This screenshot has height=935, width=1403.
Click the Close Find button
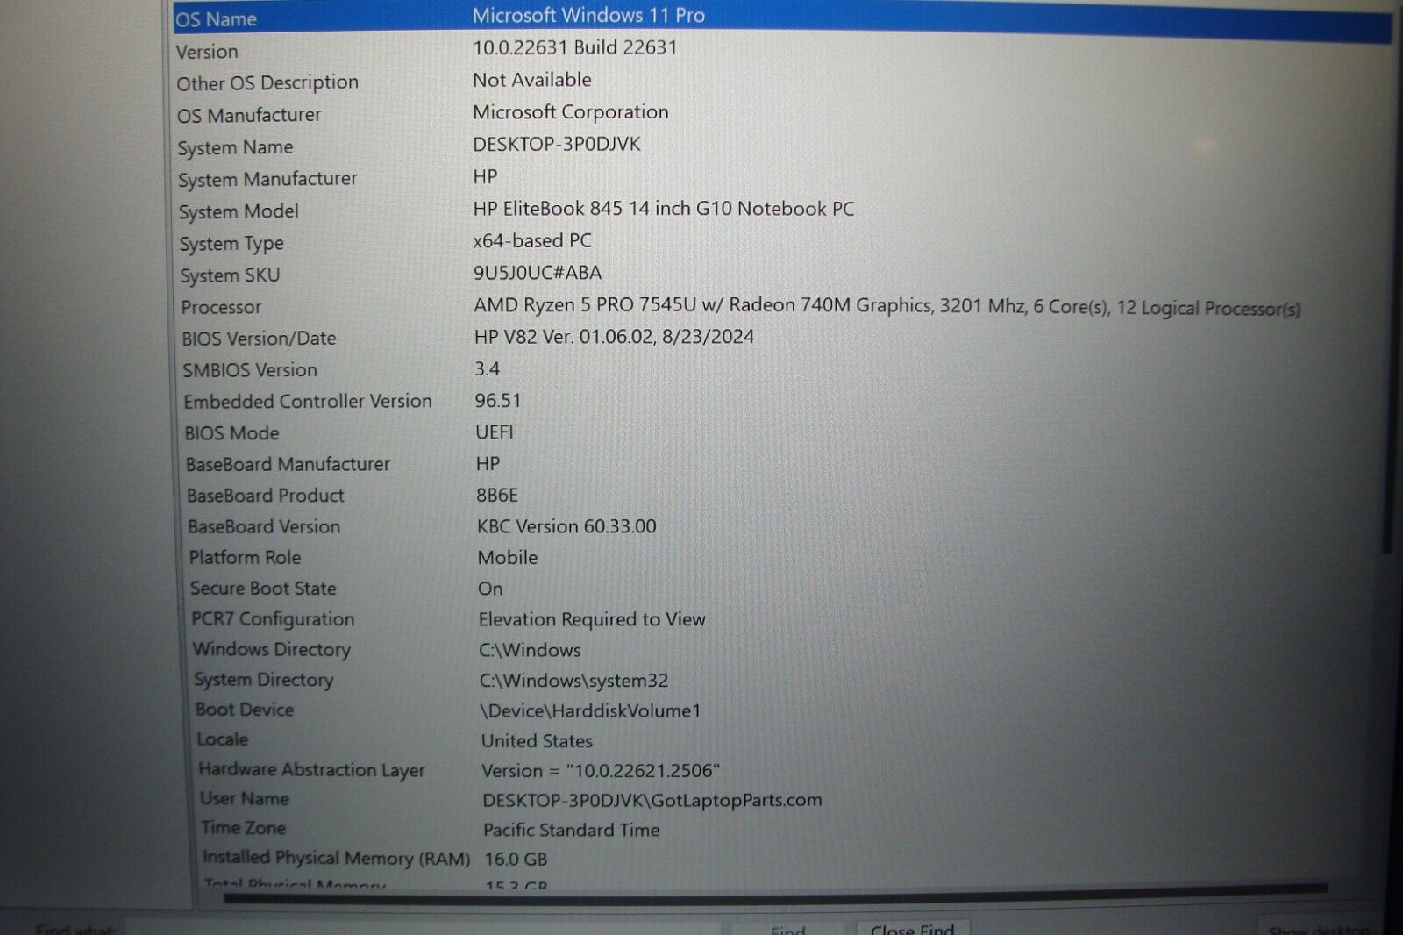(913, 928)
